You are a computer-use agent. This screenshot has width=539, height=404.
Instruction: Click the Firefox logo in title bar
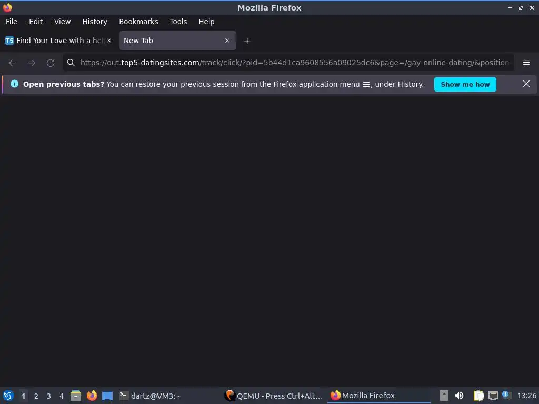pyautogui.click(x=7, y=7)
